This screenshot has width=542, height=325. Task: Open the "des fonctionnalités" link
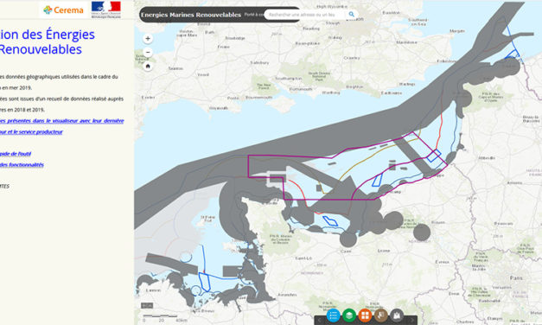[22, 164]
